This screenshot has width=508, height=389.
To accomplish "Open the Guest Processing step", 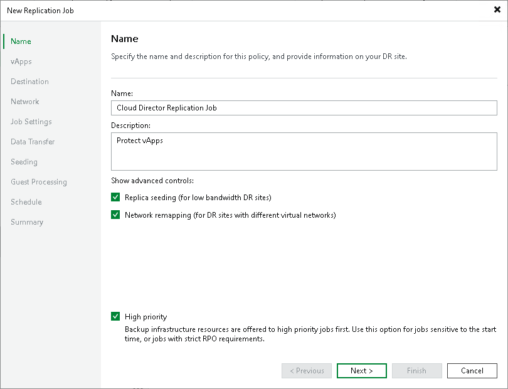I will coord(38,182).
